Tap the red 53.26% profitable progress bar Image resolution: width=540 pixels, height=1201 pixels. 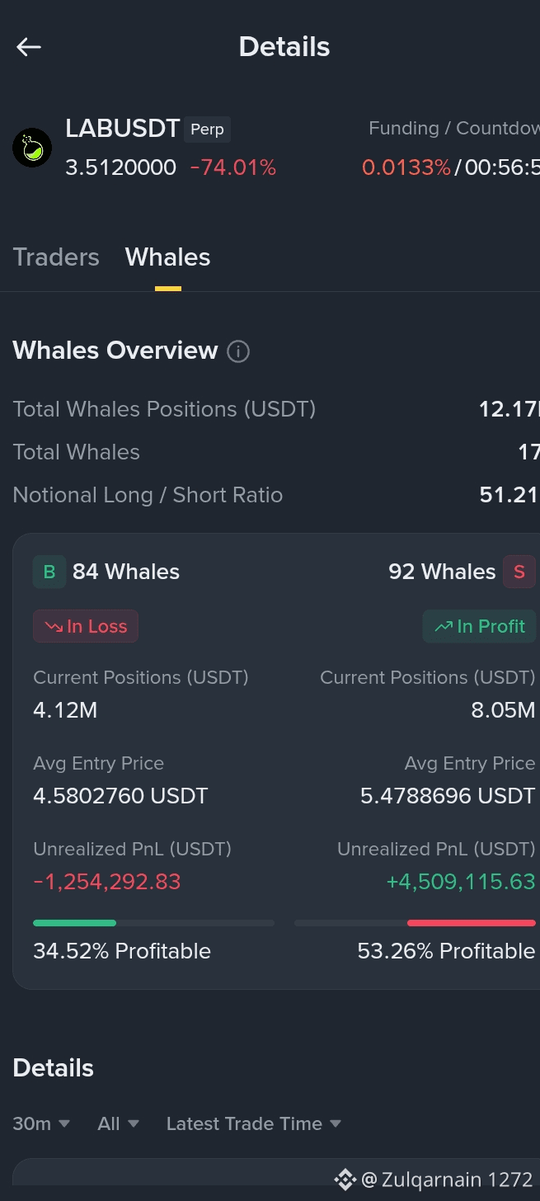[415, 923]
